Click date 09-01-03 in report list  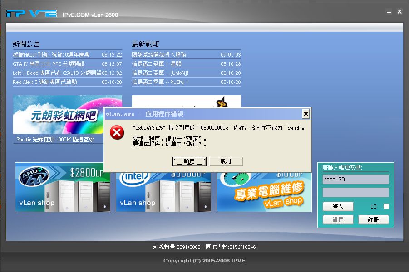[231, 55]
